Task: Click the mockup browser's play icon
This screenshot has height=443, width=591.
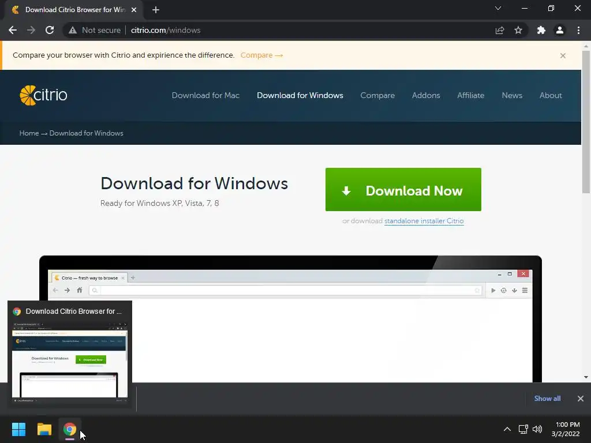Action: [x=493, y=291]
